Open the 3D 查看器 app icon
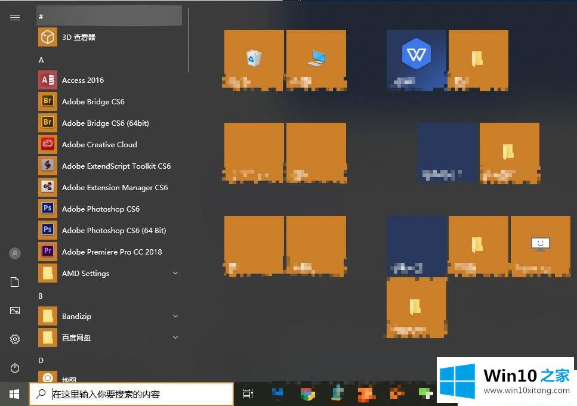Image resolution: width=577 pixels, height=406 pixels. (x=48, y=37)
